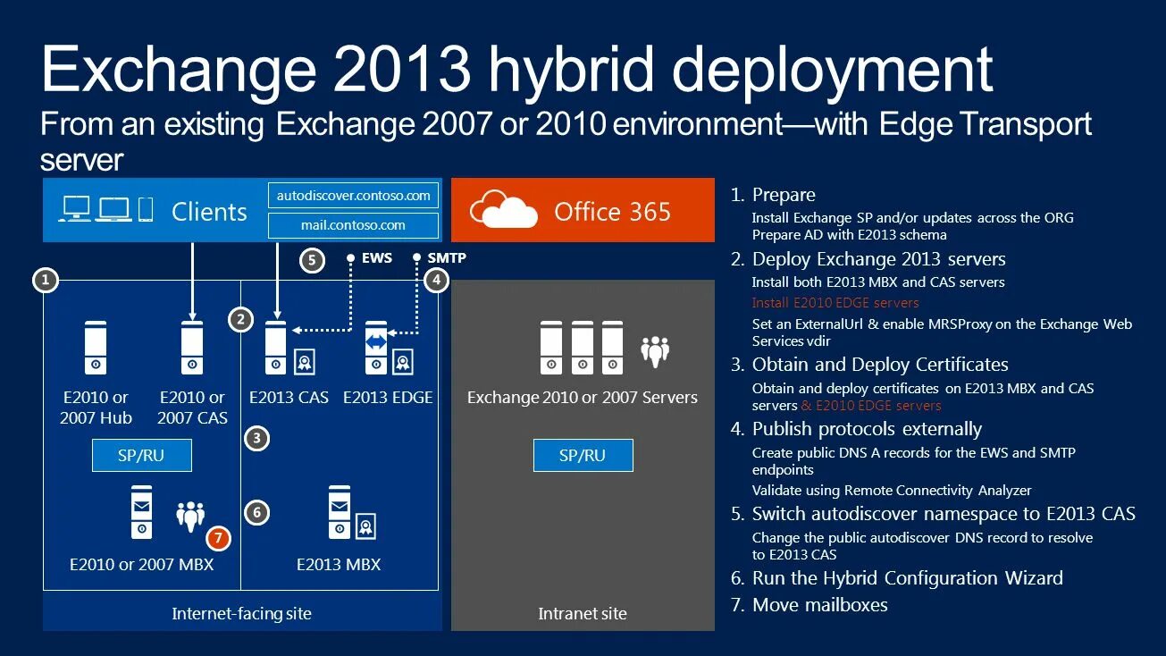The image size is (1166, 656).
Task: Select the E2010 or 2007 MBX mailbox server icon
Action: tap(142, 512)
